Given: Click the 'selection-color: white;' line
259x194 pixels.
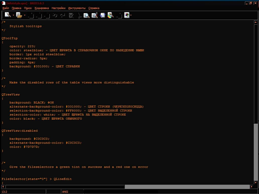Looking at the screenshot, I should [68, 114].
